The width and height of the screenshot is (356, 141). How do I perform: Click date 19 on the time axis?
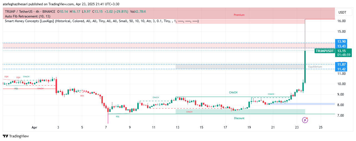[249, 128]
